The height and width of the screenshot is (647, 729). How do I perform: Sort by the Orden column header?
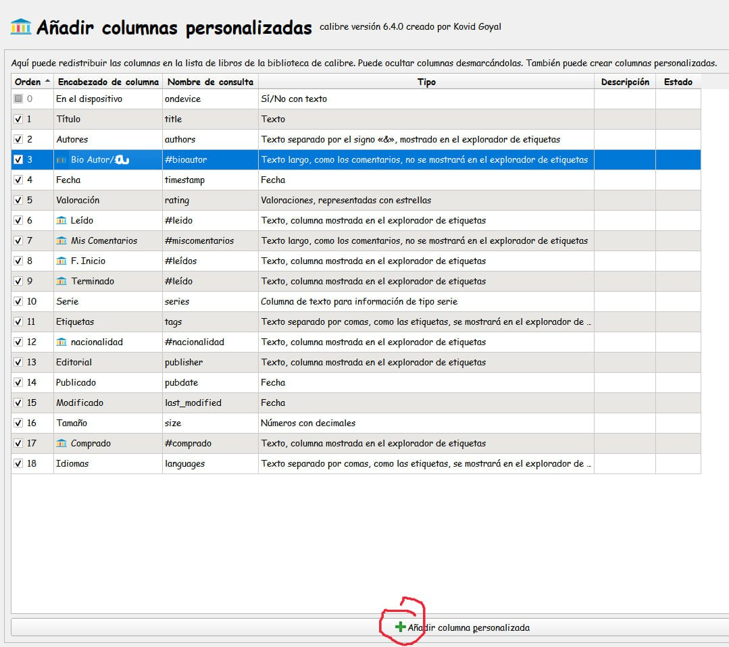tap(28, 82)
